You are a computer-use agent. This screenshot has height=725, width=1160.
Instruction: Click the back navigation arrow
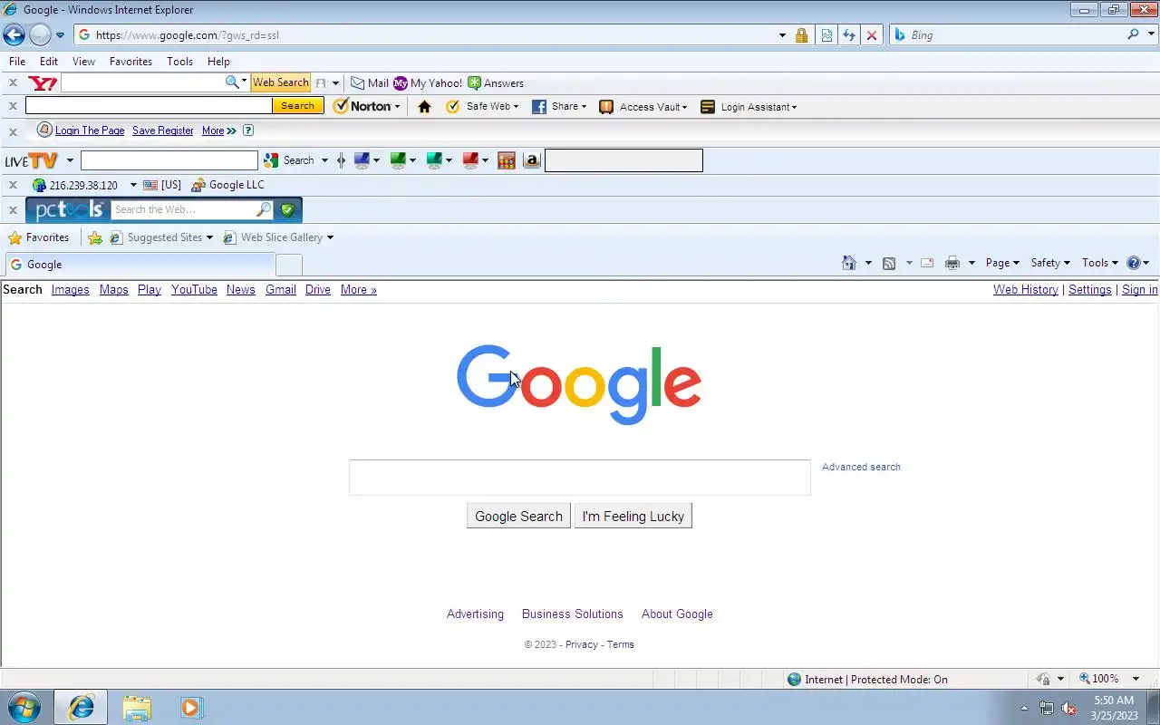[x=14, y=35]
